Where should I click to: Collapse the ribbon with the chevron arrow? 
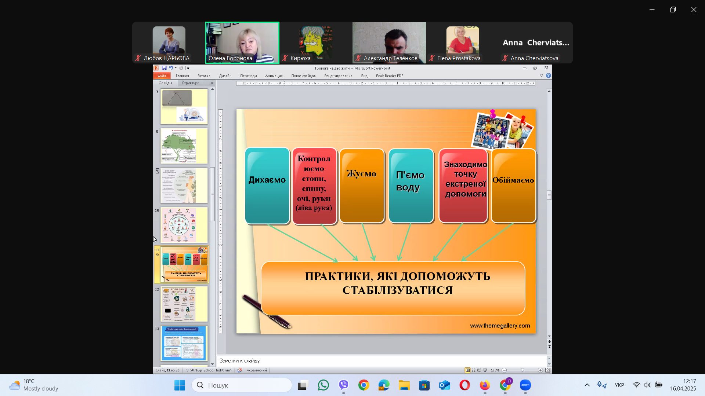click(541, 76)
